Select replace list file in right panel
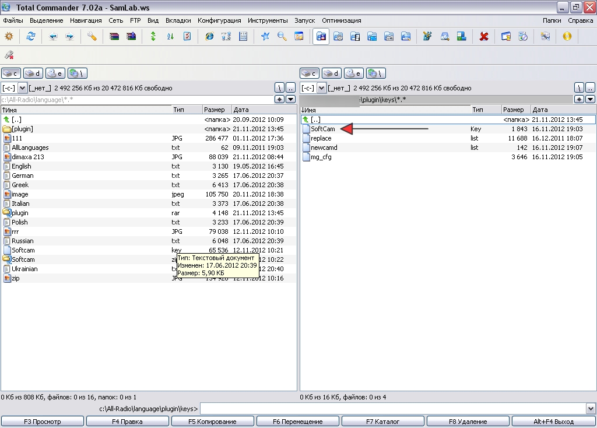The width and height of the screenshot is (597, 428). (x=448, y=138)
